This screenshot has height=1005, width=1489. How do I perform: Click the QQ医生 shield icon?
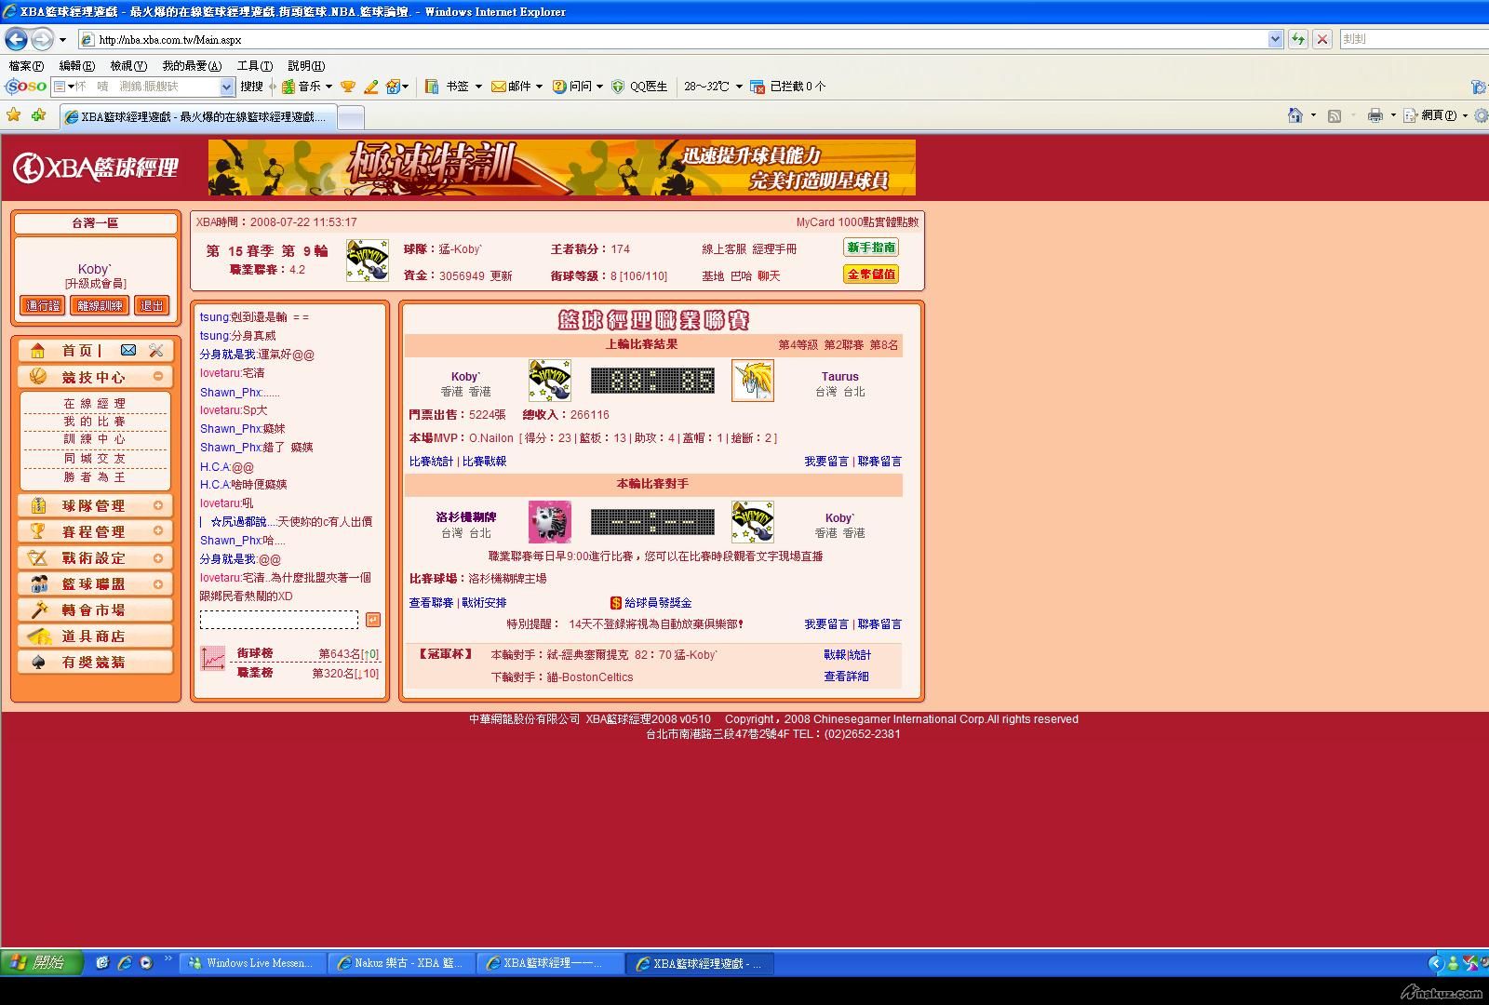pos(618,87)
